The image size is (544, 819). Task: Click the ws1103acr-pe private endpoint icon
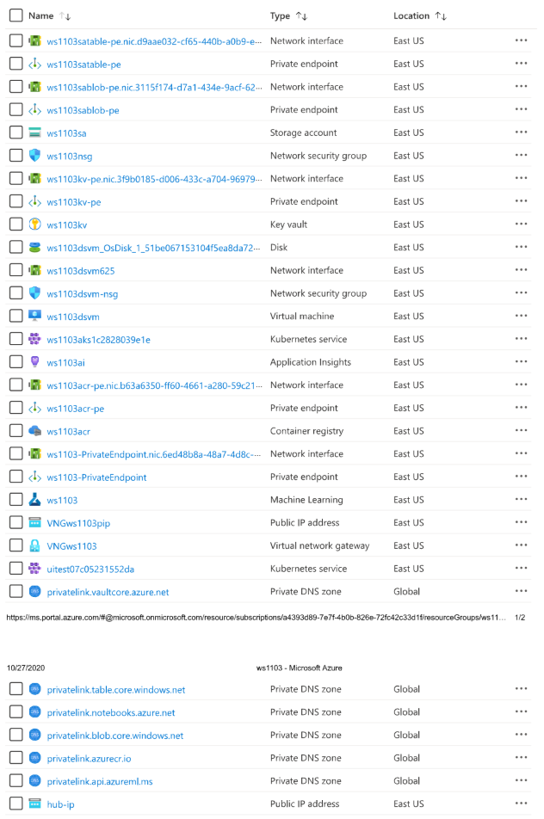(x=34, y=408)
